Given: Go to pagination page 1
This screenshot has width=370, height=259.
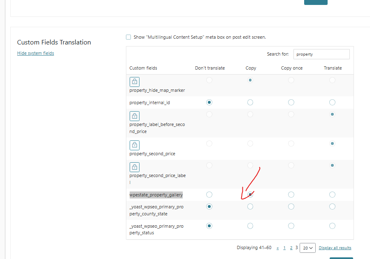Looking at the screenshot, I should click(x=284, y=248).
